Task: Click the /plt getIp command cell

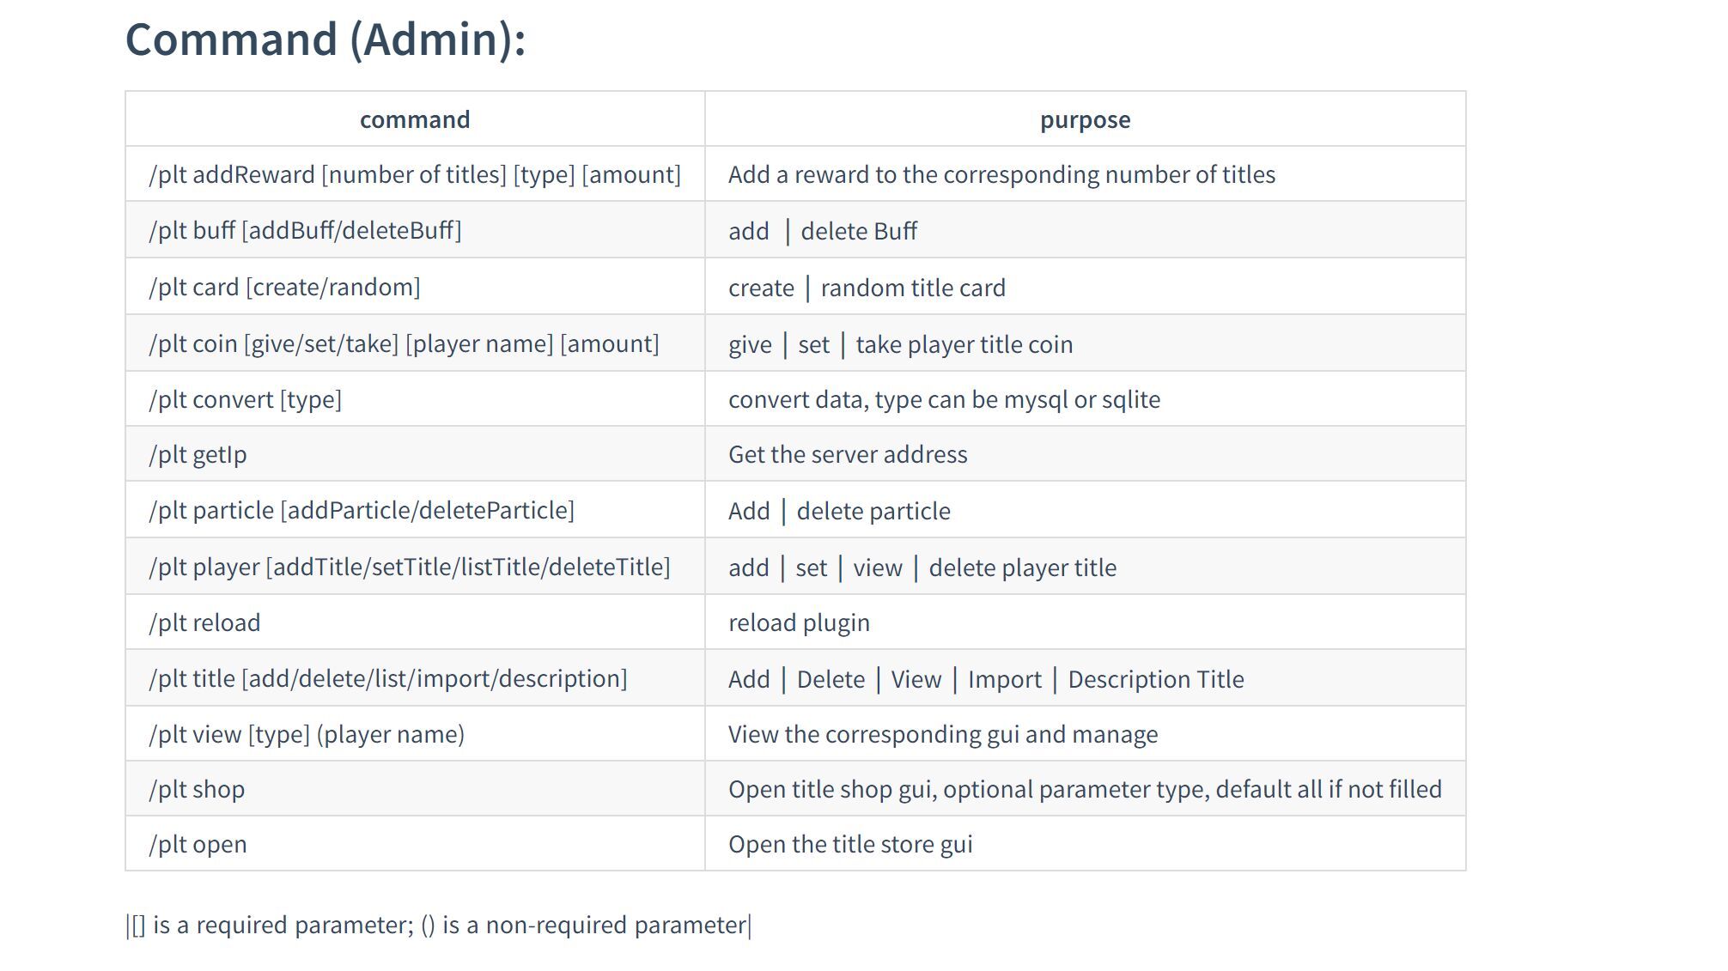Action: [415, 454]
